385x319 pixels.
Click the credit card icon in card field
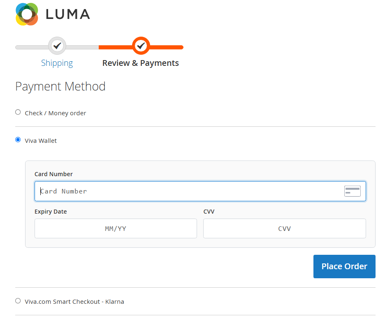pyautogui.click(x=353, y=191)
